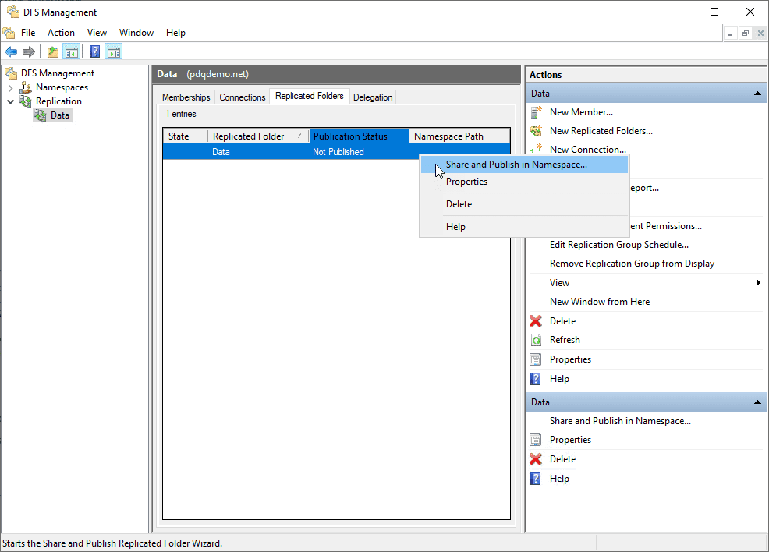
Task: Click the Help icon in the lower Data section
Action: [536, 479]
